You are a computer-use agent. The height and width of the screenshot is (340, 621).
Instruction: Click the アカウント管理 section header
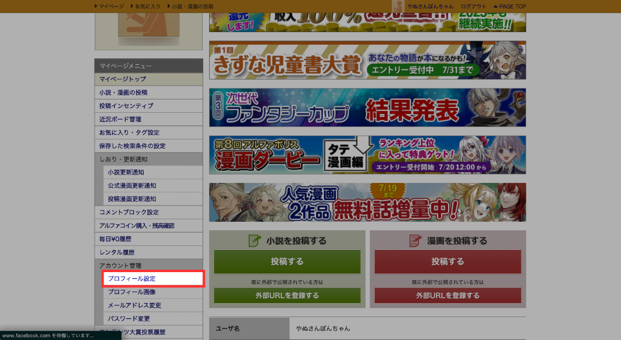(149, 265)
